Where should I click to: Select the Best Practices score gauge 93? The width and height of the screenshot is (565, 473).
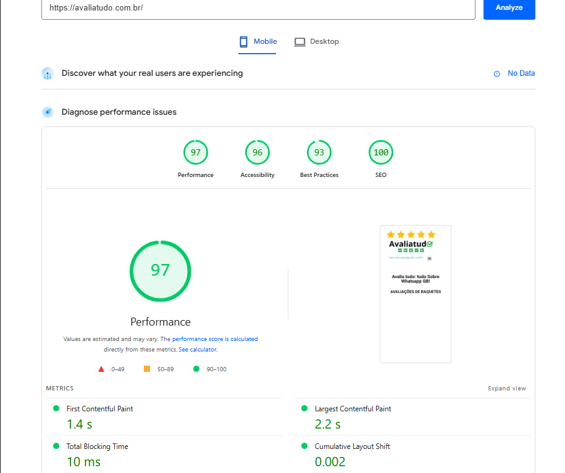319,153
